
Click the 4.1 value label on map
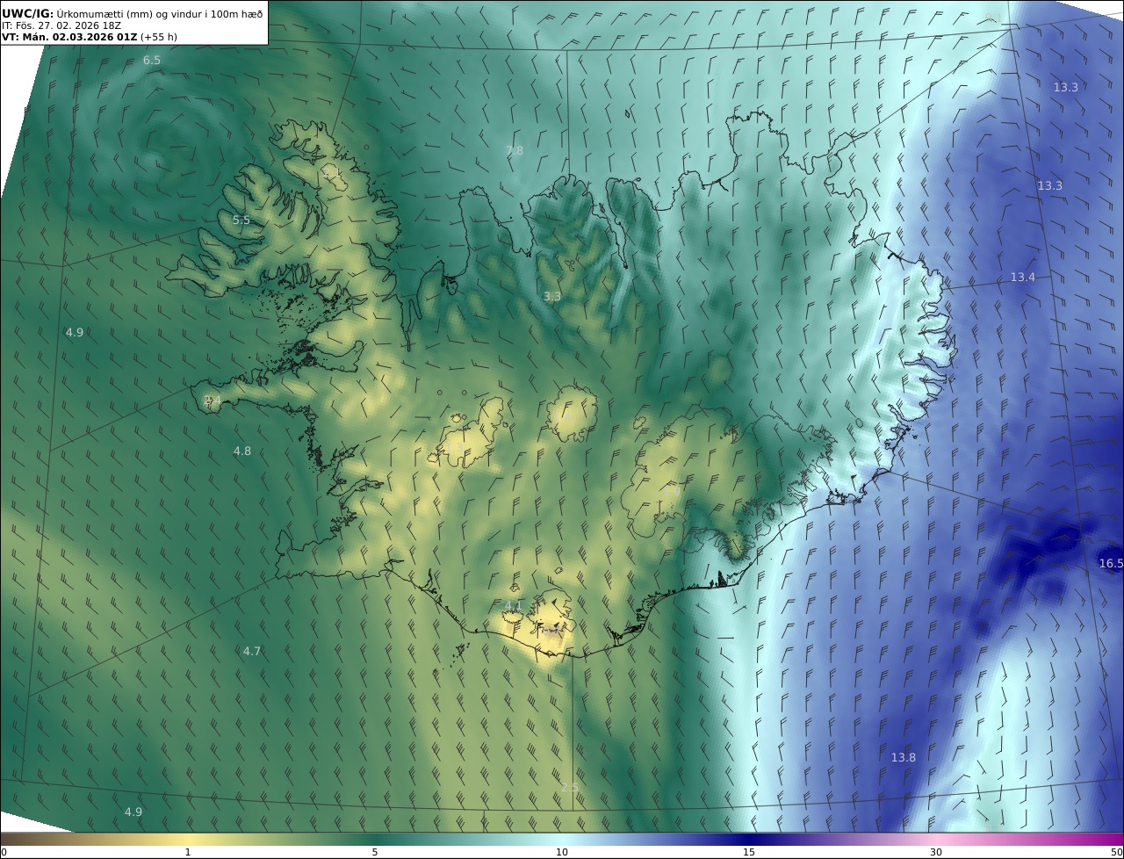[513, 606]
